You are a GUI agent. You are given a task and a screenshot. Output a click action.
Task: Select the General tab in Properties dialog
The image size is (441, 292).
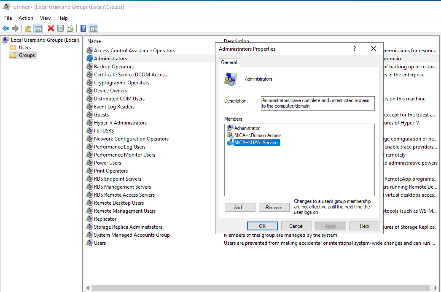[229, 62]
